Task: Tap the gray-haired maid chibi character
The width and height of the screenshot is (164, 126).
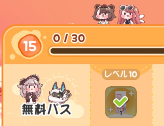Action: coord(30,89)
